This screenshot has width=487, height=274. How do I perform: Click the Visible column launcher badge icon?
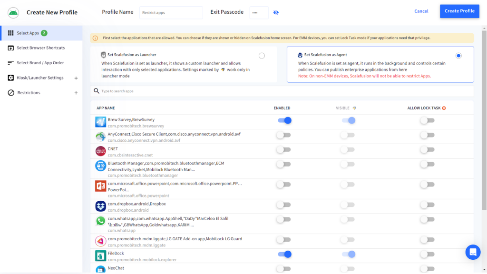tap(354, 108)
